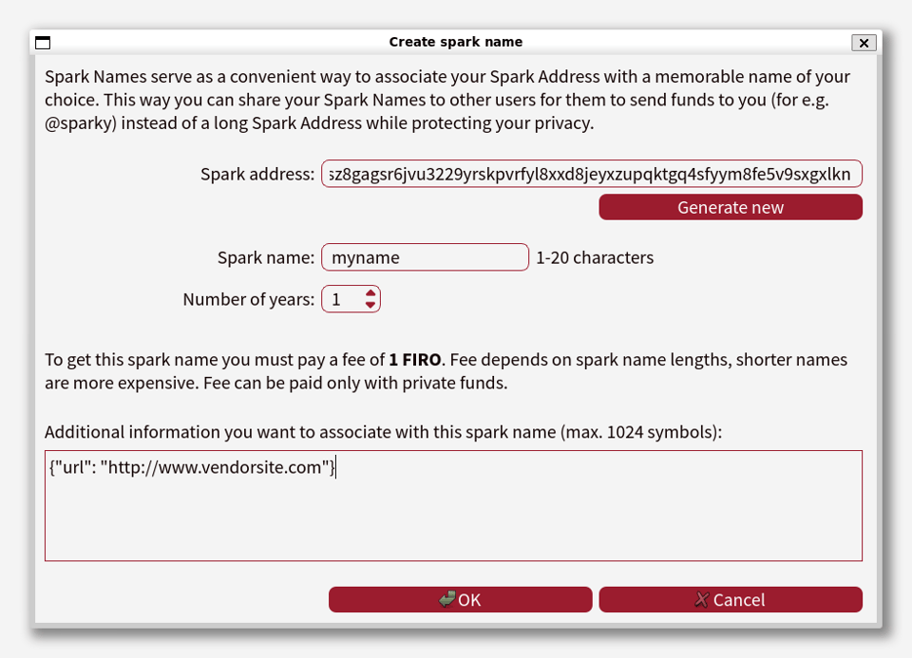Screen dimensions: 912x658
Task: Click the green arrow icon on OK
Action: click(x=446, y=599)
